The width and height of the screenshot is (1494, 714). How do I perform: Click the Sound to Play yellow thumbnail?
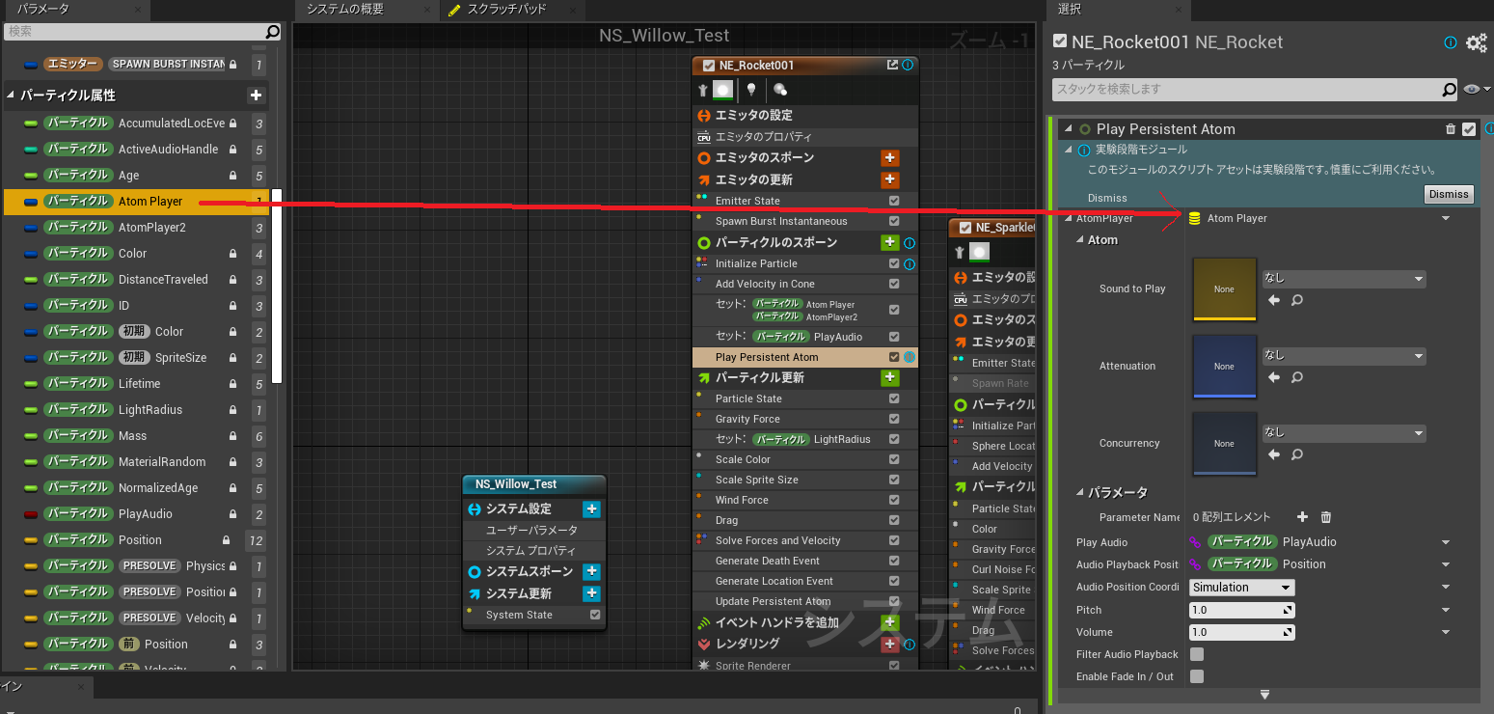(1224, 288)
